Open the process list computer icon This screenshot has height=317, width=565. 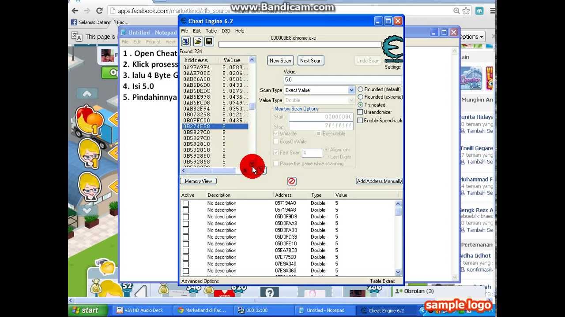186,41
